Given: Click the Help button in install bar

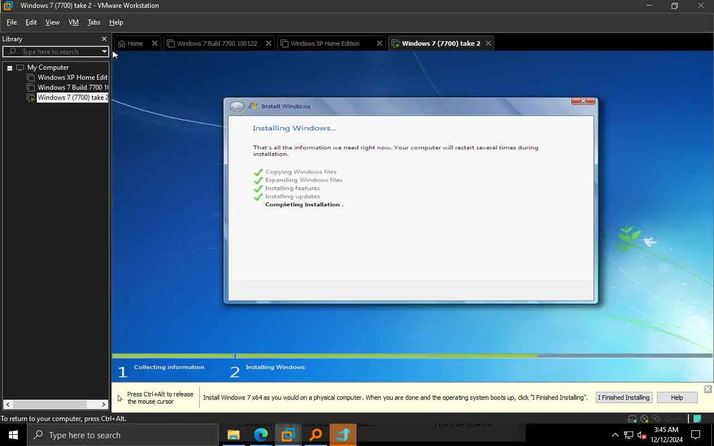Looking at the screenshot, I should [x=677, y=397].
